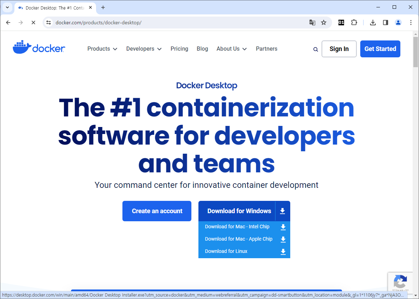
Task: Open site information icon in address bar
Action: coord(49,23)
